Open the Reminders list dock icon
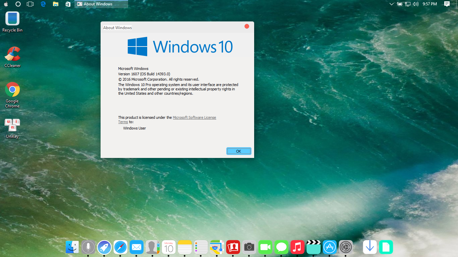 201,247
